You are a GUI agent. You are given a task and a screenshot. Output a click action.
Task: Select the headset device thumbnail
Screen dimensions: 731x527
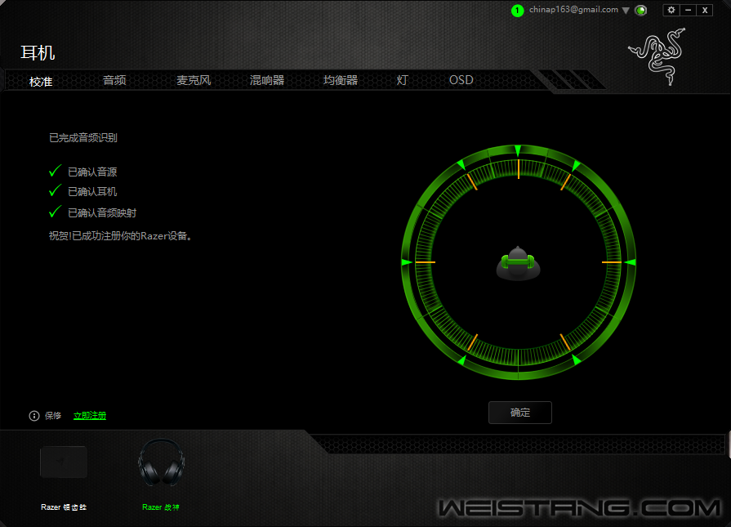pos(161,462)
